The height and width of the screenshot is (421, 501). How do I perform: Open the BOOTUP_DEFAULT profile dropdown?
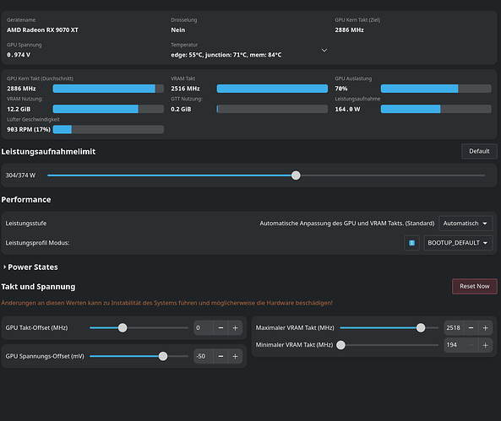[458, 243]
